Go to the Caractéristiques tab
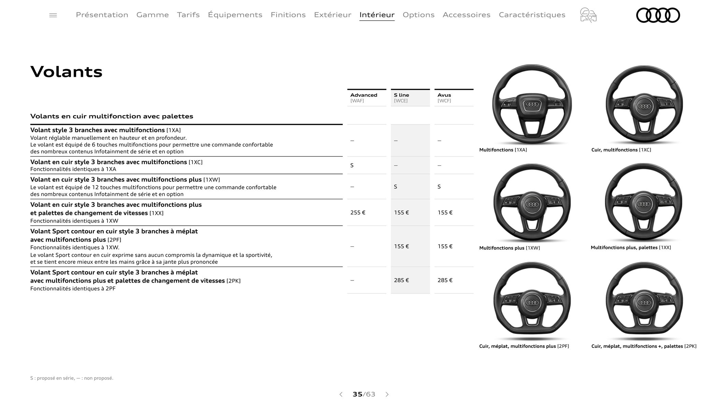The image size is (728, 410). (x=532, y=15)
